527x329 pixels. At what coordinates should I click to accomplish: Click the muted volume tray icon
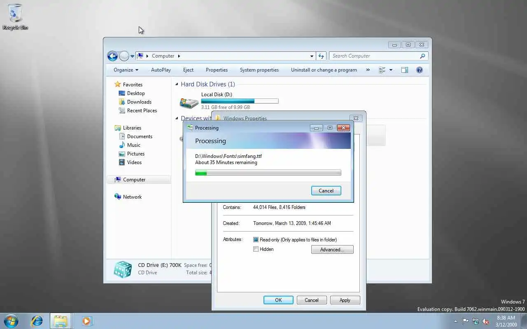[x=485, y=321]
